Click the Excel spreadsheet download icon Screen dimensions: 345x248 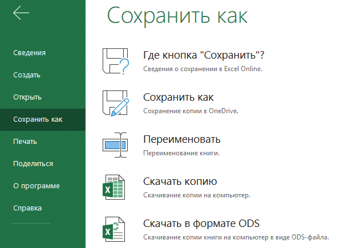(x=113, y=187)
